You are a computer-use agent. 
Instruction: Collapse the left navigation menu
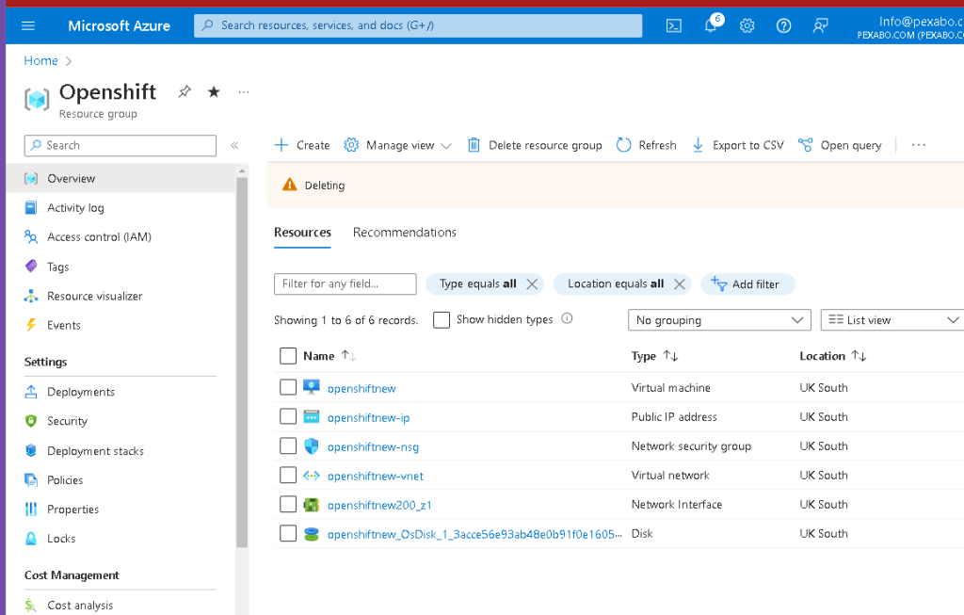234,146
